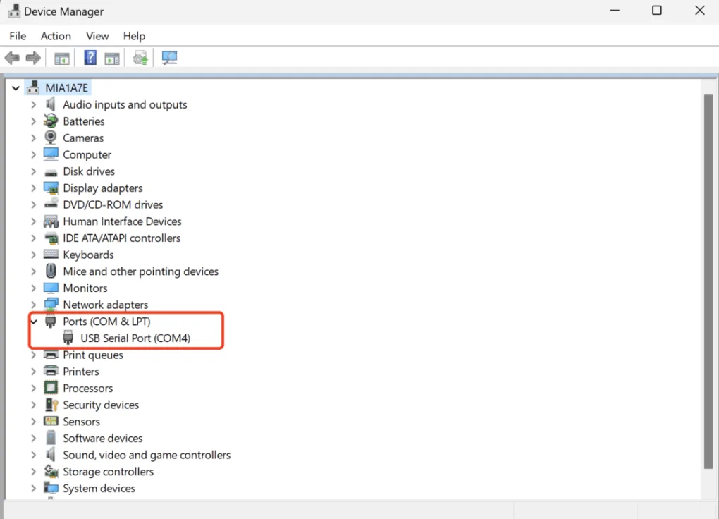Open the View menu

click(x=97, y=36)
